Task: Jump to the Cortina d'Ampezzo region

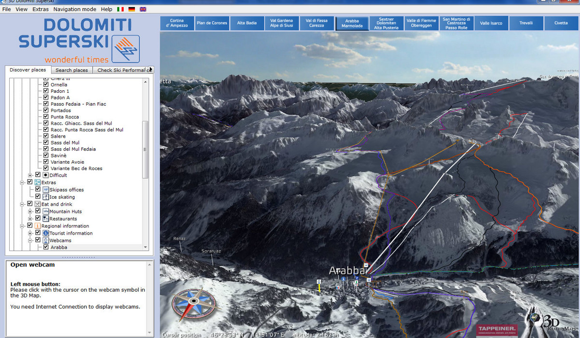Action: click(177, 23)
